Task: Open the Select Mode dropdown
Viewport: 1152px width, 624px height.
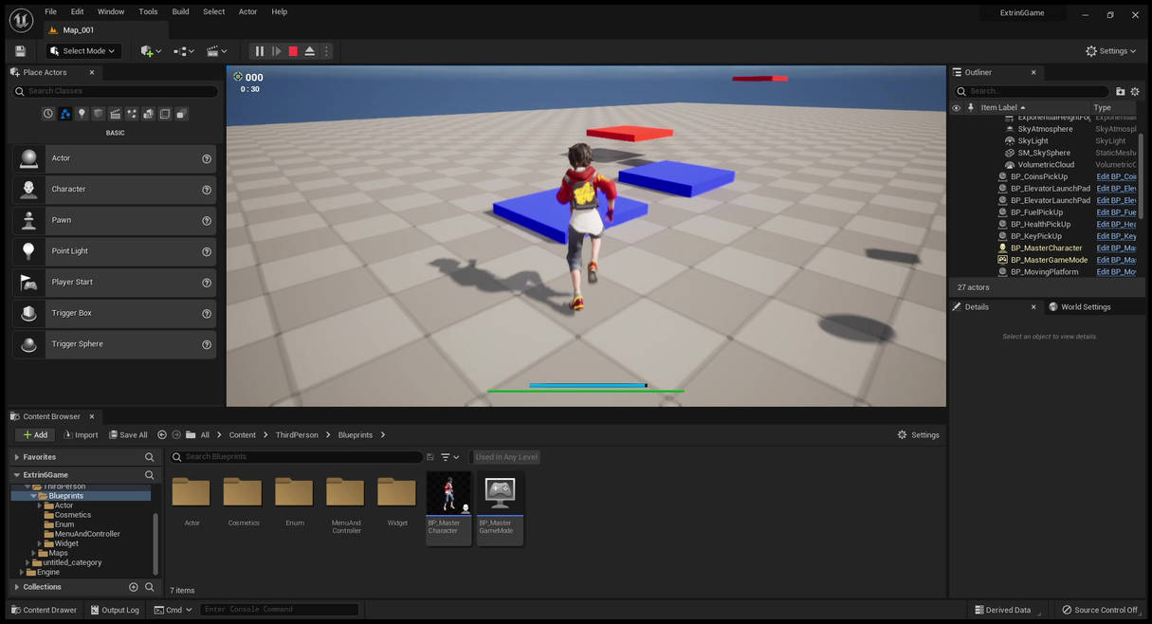Action: click(x=82, y=51)
